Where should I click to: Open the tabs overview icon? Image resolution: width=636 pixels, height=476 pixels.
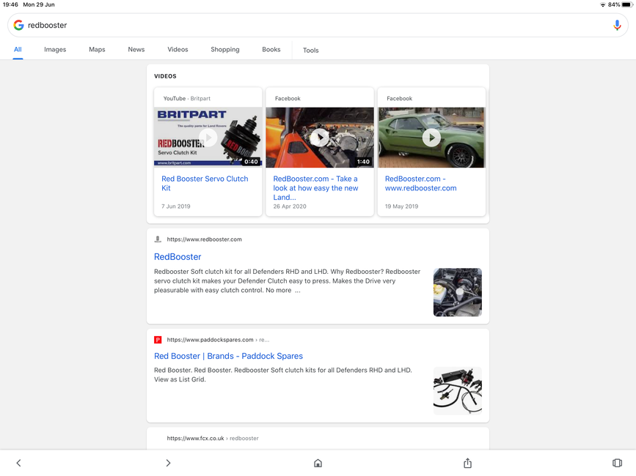coord(617,463)
